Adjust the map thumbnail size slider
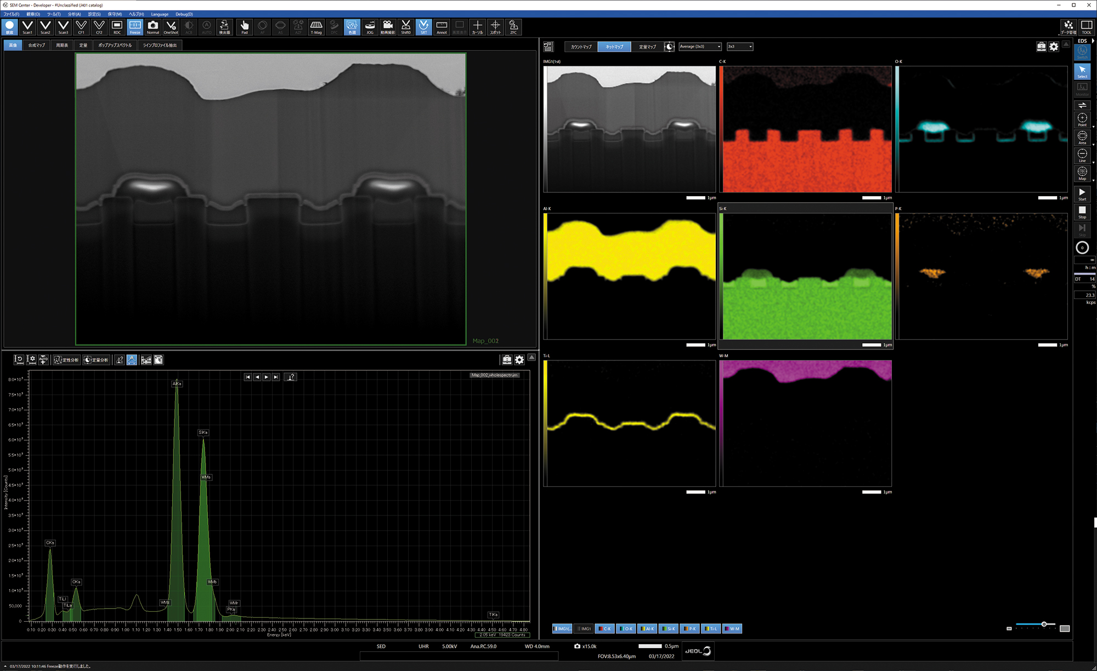Viewport: 1097px width, 671px height. pos(1044,624)
